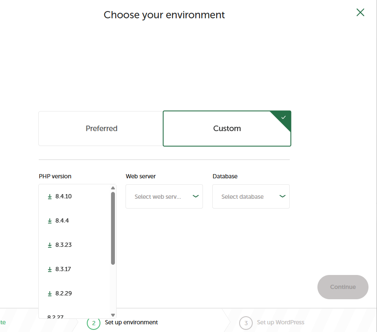This screenshot has height=332, width=377.
Task: Click download icon next to PHP 8.4.10
Action: coord(50,197)
